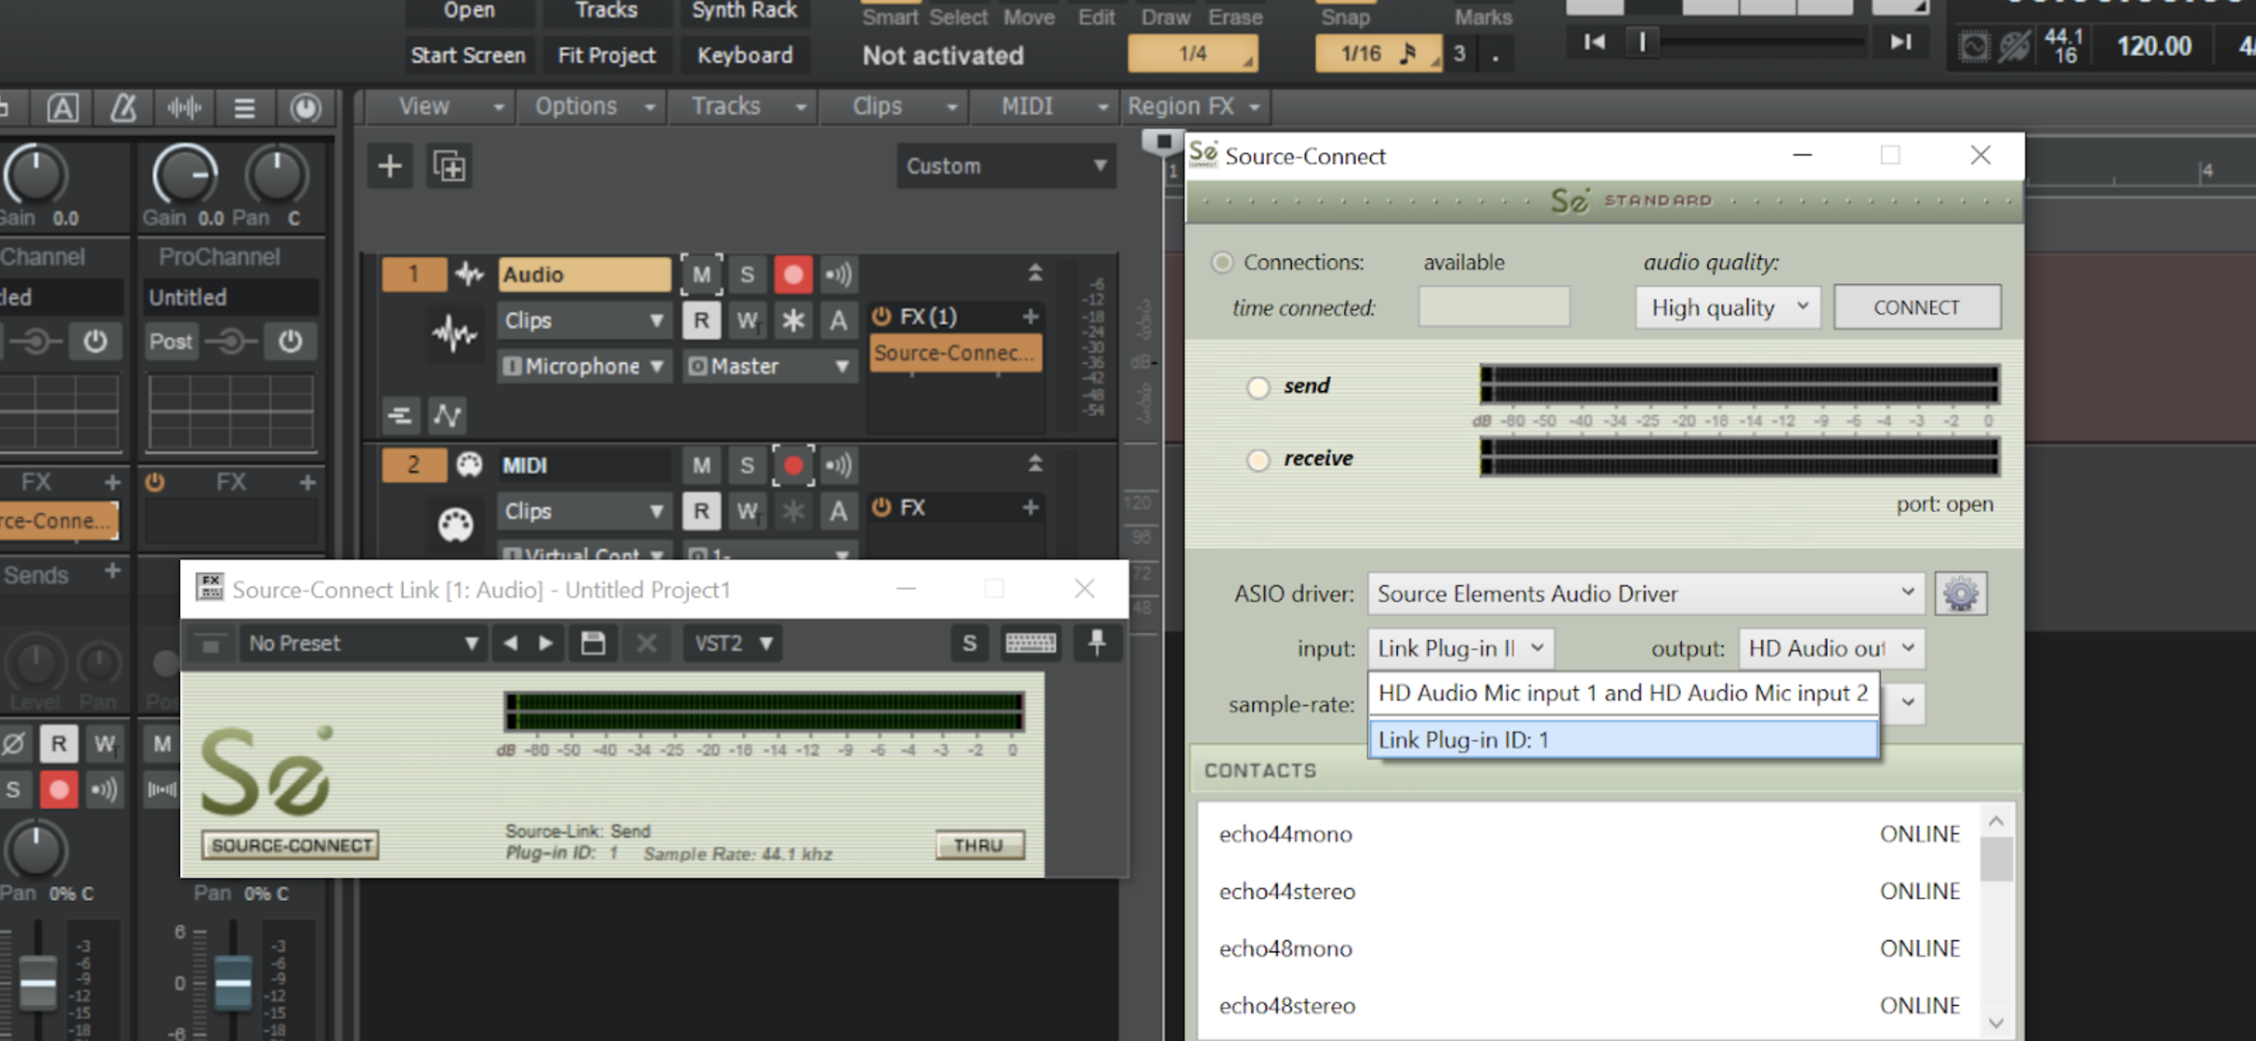The image size is (2256, 1041).
Task: Arm record on the MIDI track
Action: click(793, 466)
